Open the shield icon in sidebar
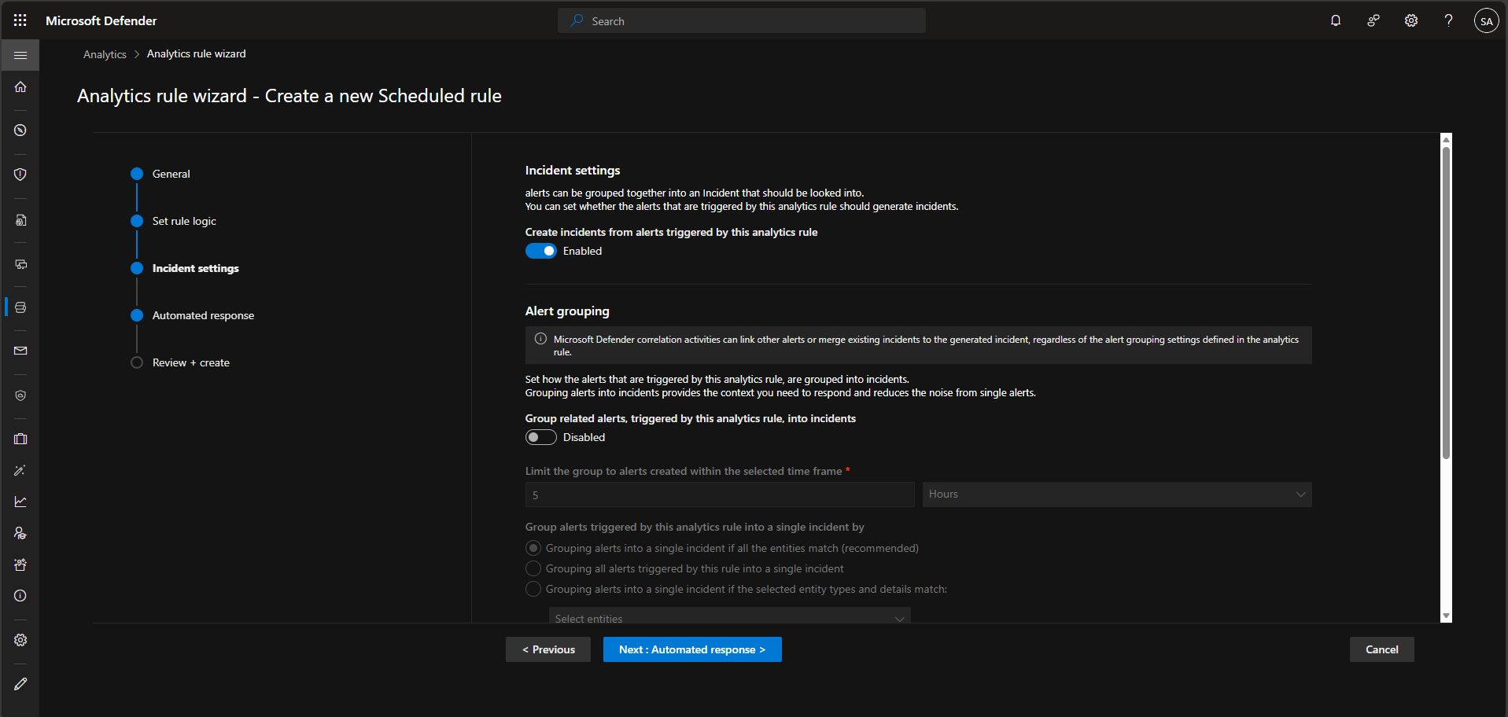This screenshot has width=1508, height=717. [x=20, y=175]
